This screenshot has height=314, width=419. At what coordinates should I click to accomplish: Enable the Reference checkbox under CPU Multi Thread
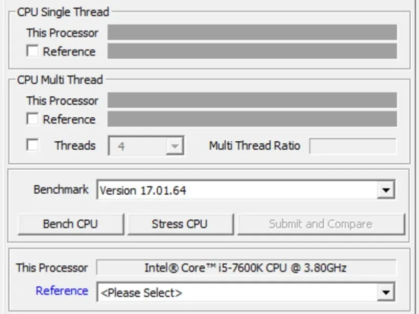point(32,119)
